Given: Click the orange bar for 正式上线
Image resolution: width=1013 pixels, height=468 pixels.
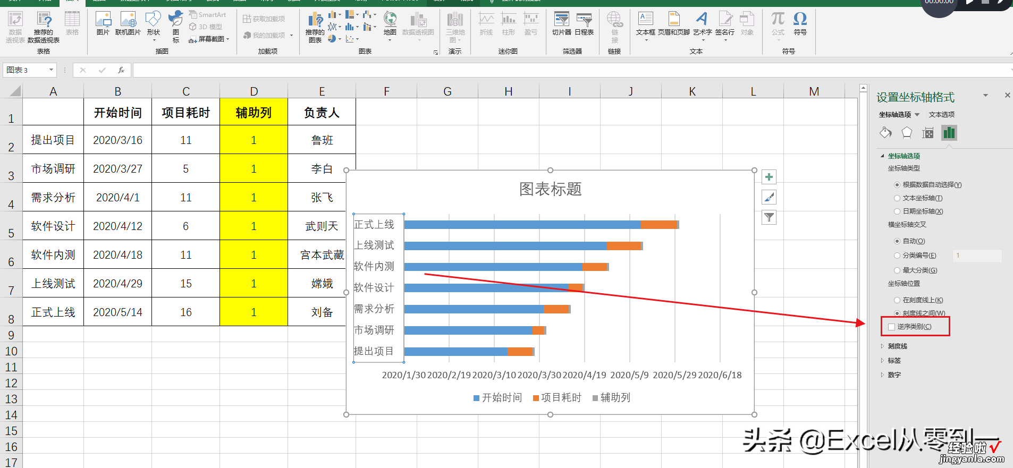Looking at the screenshot, I should [x=659, y=225].
